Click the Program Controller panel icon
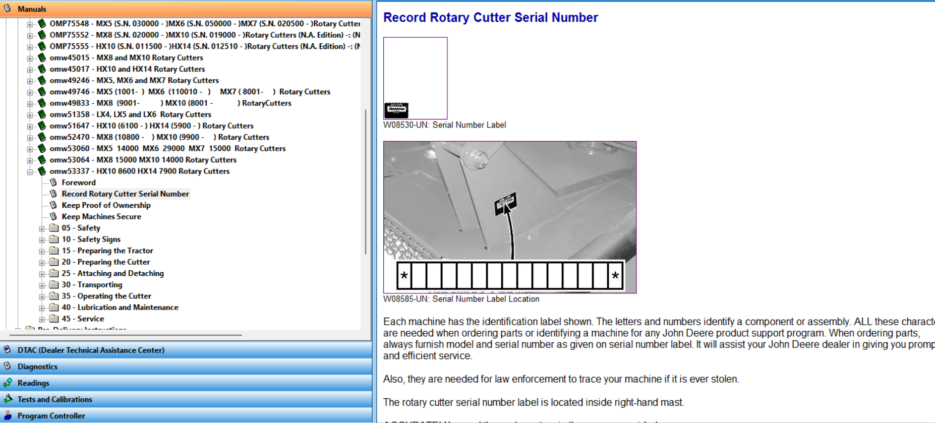The width and height of the screenshot is (935, 423). tap(8, 415)
